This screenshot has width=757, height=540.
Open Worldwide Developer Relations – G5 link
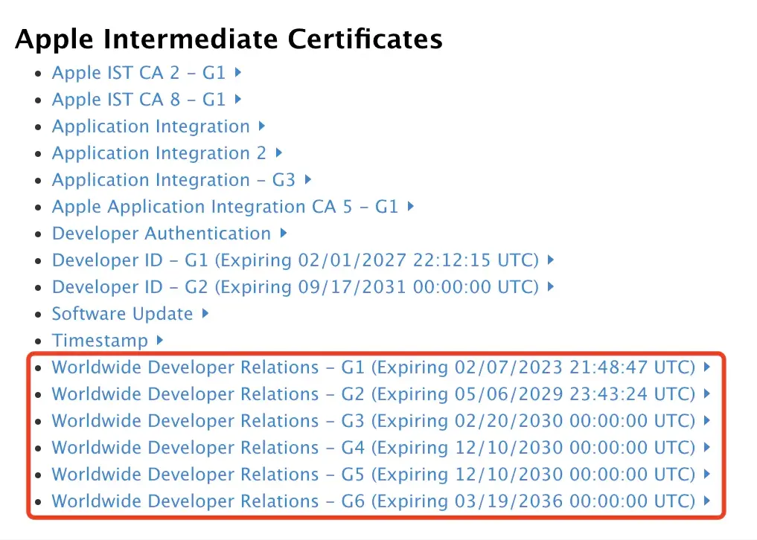point(373,475)
